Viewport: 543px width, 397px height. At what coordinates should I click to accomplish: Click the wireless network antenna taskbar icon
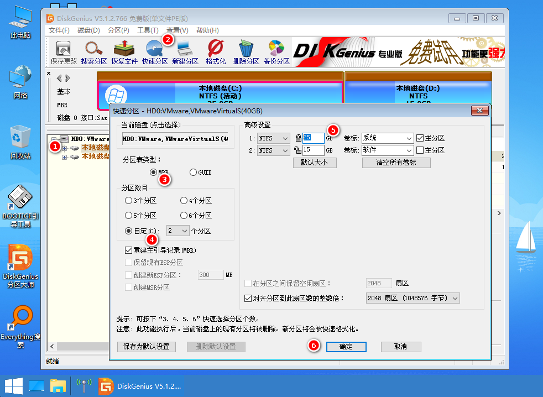tap(84, 386)
